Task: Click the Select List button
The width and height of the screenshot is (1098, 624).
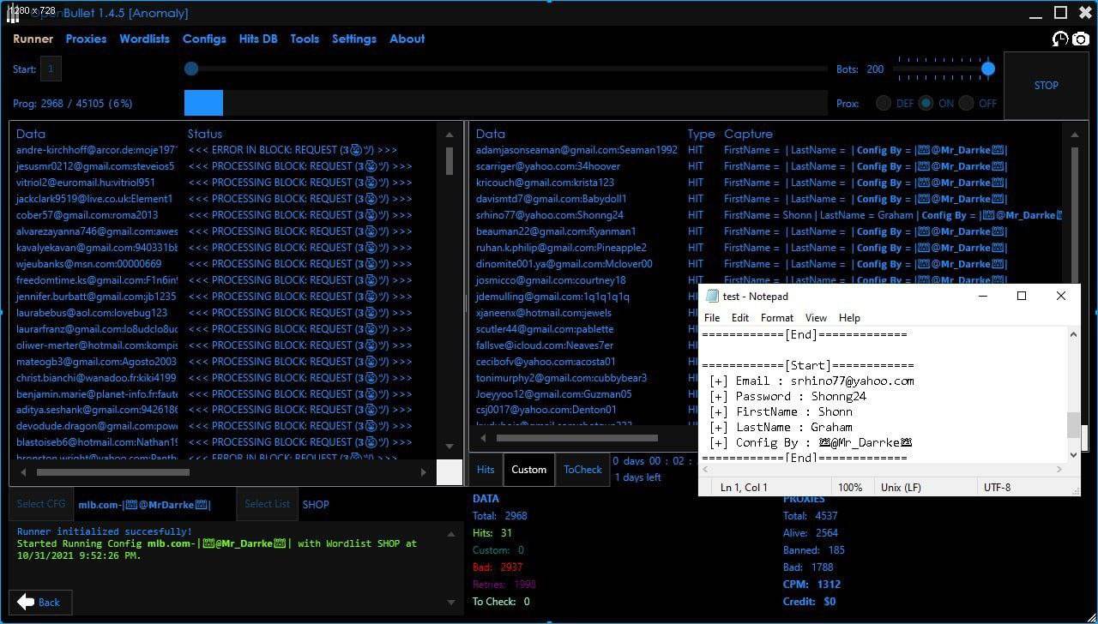Action: (268, 504)
